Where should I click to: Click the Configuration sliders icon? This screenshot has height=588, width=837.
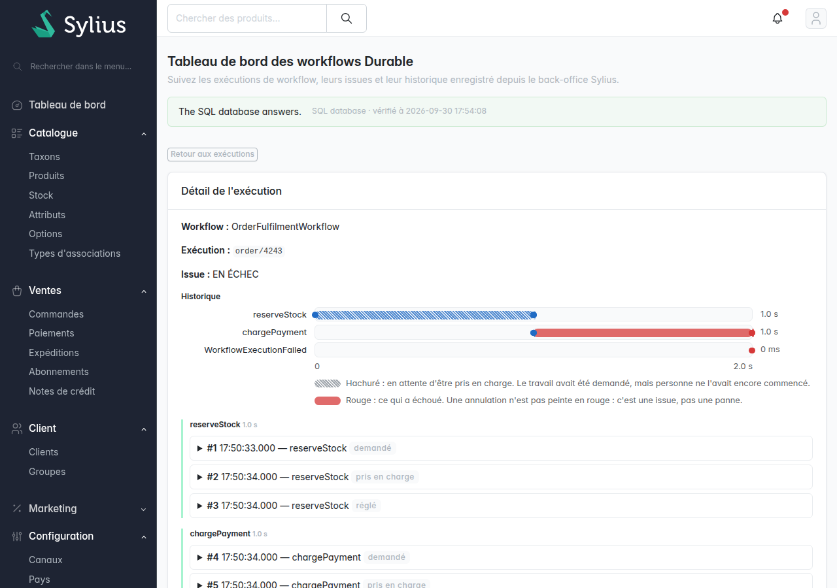pyautogui.click(x=17, y=536)
